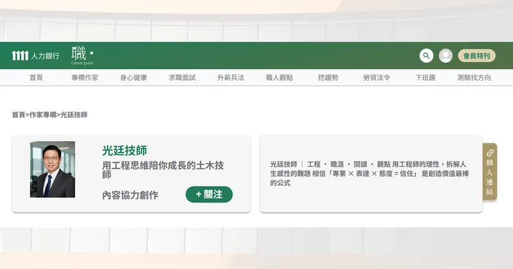Open the search magnifier icon
Viewport: 513px width, 269px height.
426,56
